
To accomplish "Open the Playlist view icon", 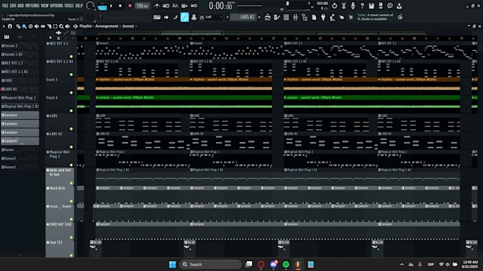I will click(268, 18).
